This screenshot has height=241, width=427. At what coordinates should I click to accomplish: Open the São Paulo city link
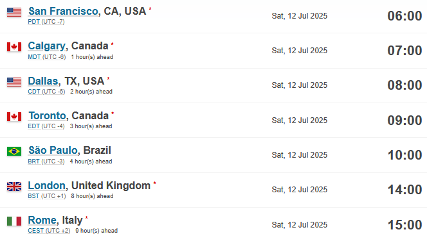click(53, 150)
